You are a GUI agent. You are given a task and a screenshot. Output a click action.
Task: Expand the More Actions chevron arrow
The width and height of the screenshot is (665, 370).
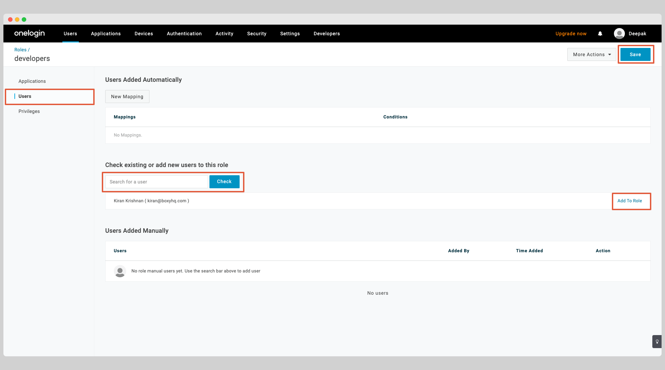pyautogui.click(x=610, y=54)
